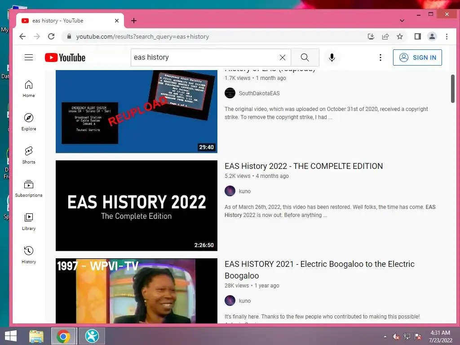Open Chrome three-dot menu

click(447, 36)
